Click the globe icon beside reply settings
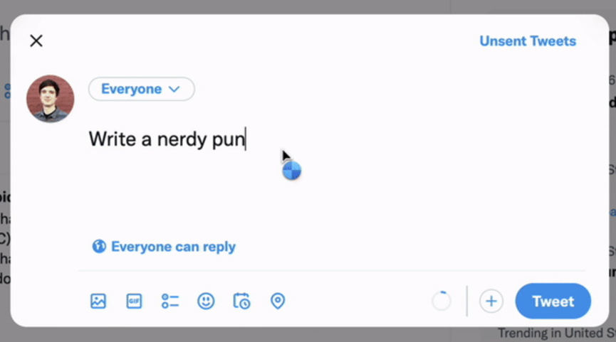 [99, 247]
